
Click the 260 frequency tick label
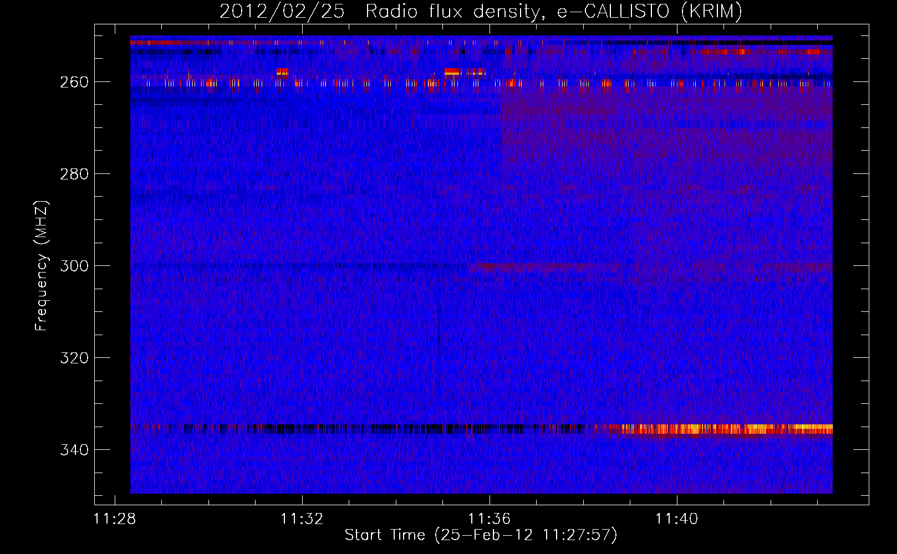pos(74,82)
